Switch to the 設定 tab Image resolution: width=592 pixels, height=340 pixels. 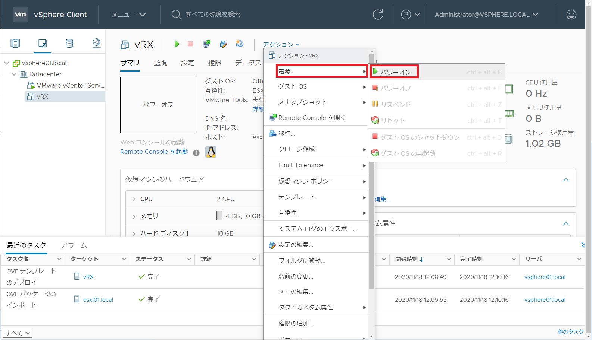coord(187,63)
